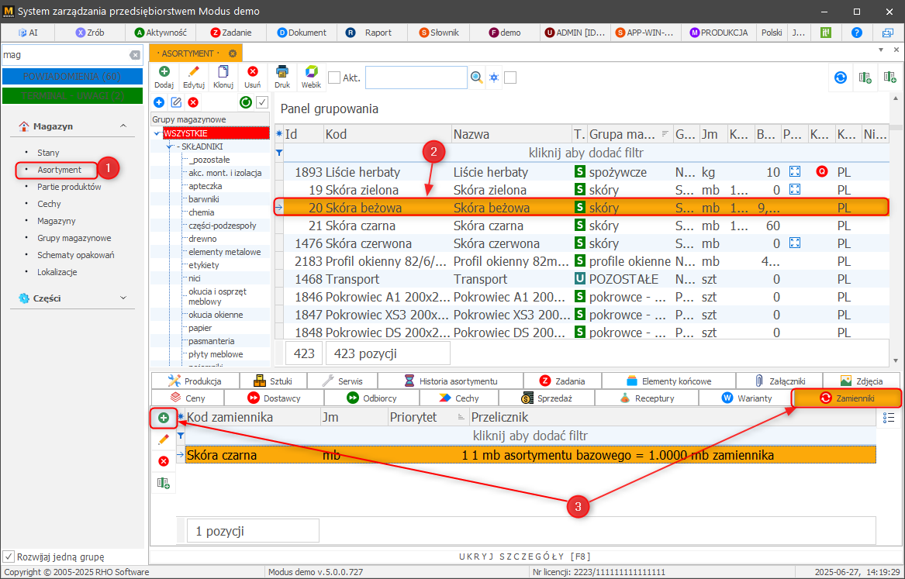Open Partie produktów in Magazyn menu
The height and width of the screenshot is (579, 905).
click(x=69, y=187)
